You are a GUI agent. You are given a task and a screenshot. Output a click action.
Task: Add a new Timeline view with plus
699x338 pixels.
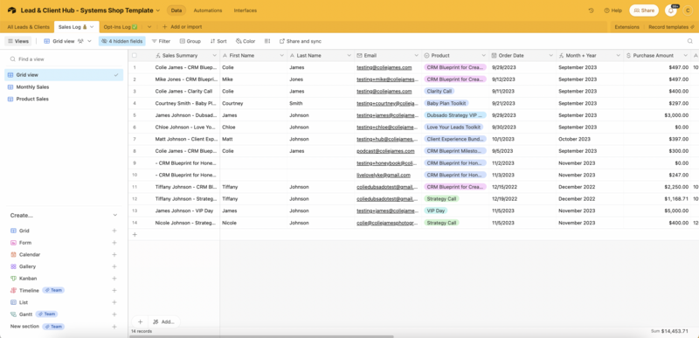tap(114, 290)
